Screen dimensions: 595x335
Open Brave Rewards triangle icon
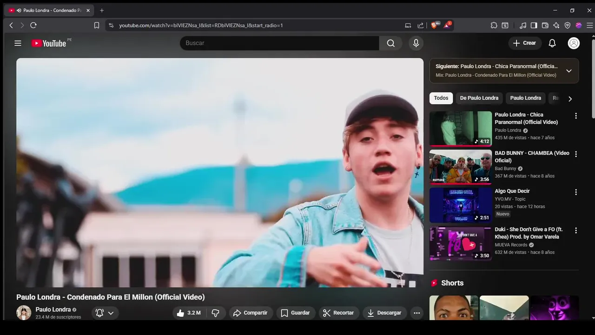(x=447, y=26)
